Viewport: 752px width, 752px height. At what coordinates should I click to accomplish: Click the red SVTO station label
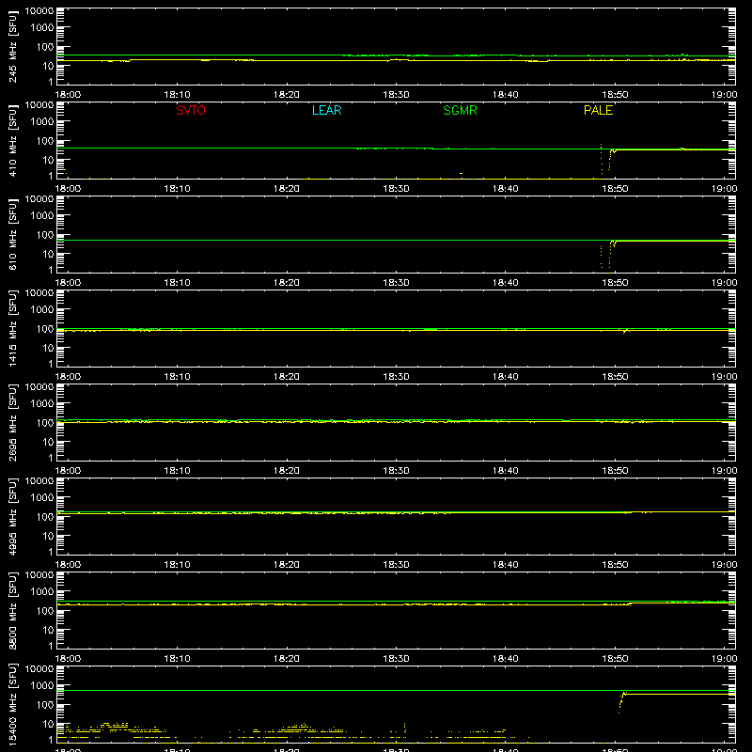[x=191, y=110]
